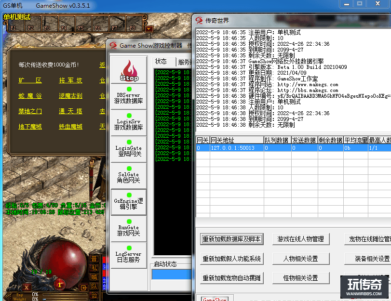
Task: Teleport to 铁血魔域 via link
Action: click(70, 127)
